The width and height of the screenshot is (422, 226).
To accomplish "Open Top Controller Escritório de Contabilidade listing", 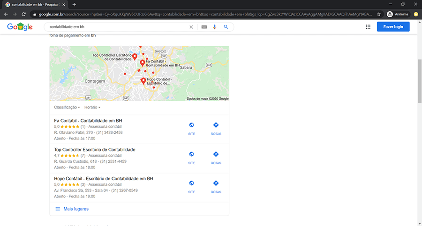I will pyautogui.click(x=94, y=150).
